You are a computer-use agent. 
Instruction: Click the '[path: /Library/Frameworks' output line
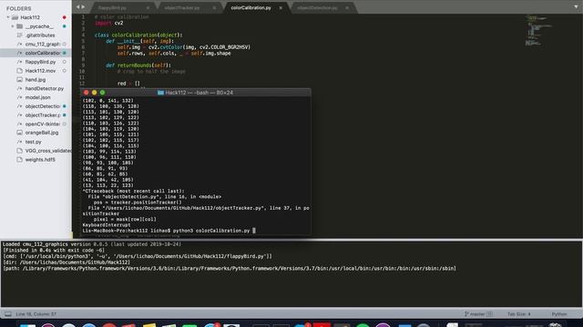(x=230, y=269)
